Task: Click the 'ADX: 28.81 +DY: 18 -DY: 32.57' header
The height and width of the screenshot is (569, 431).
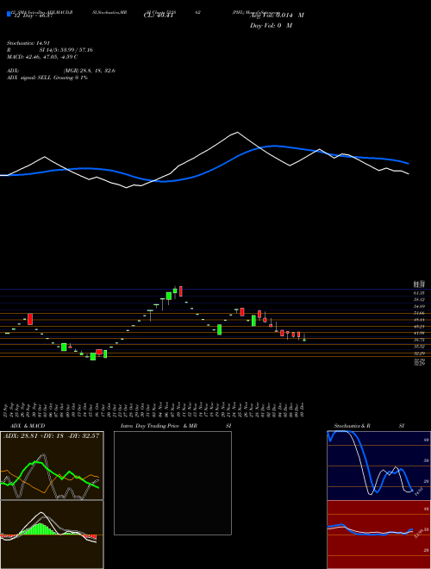Action: (x=51, y=436)
